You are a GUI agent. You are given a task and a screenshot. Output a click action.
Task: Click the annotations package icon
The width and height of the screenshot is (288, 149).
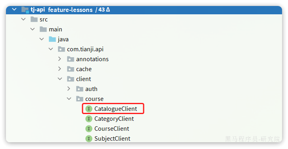pos(71,59)
